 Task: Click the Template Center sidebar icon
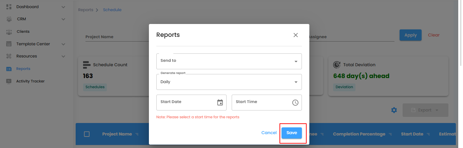coord(9,44)
